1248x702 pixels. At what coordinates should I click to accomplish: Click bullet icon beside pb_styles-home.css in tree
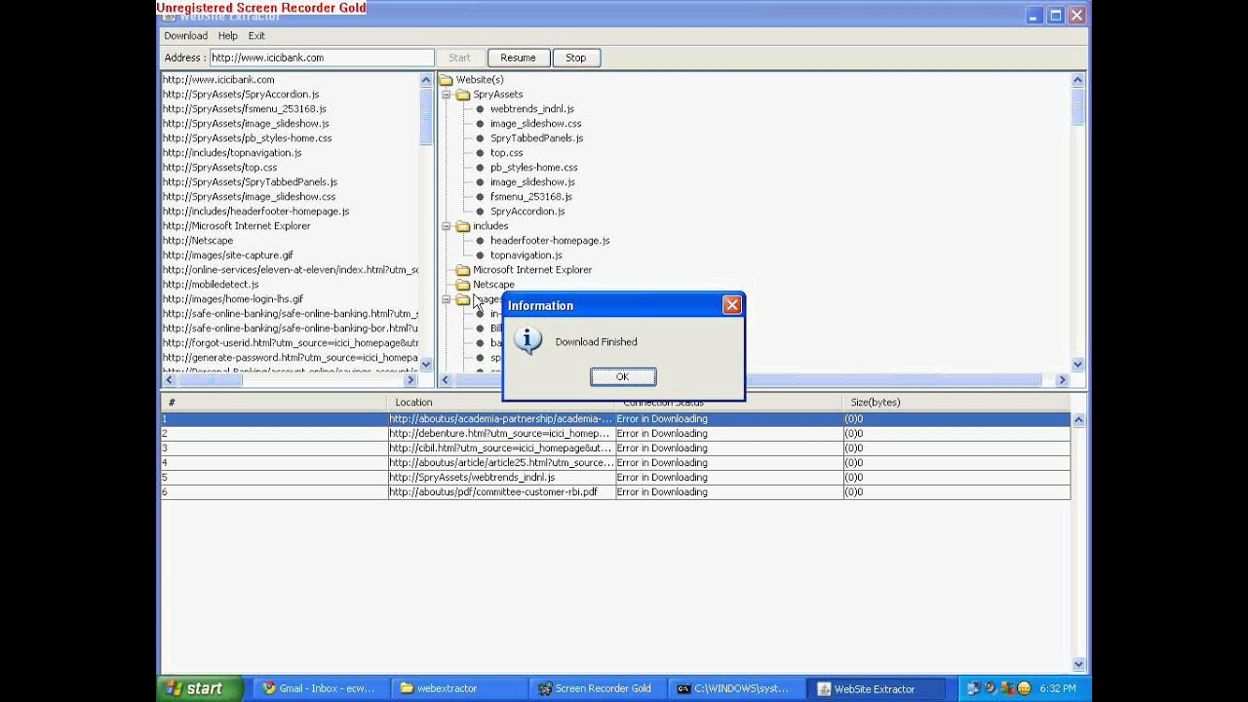[x=480, y=168]
